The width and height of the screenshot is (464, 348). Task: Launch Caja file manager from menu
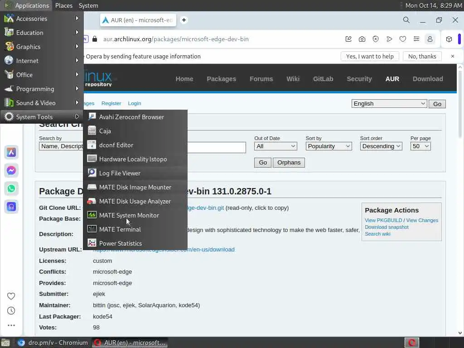pyautogui.click(x=135, y=131)
